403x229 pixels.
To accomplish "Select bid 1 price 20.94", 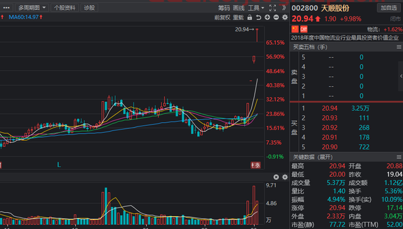I will (x=329, y=108).
